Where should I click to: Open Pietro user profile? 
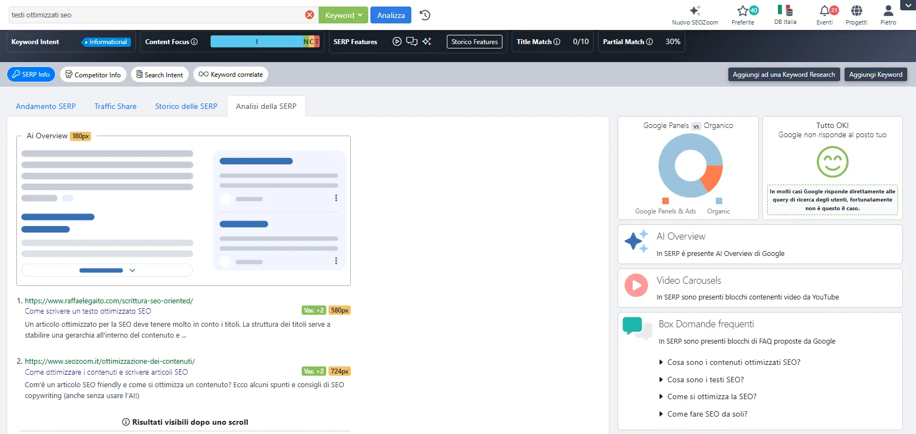888,11
